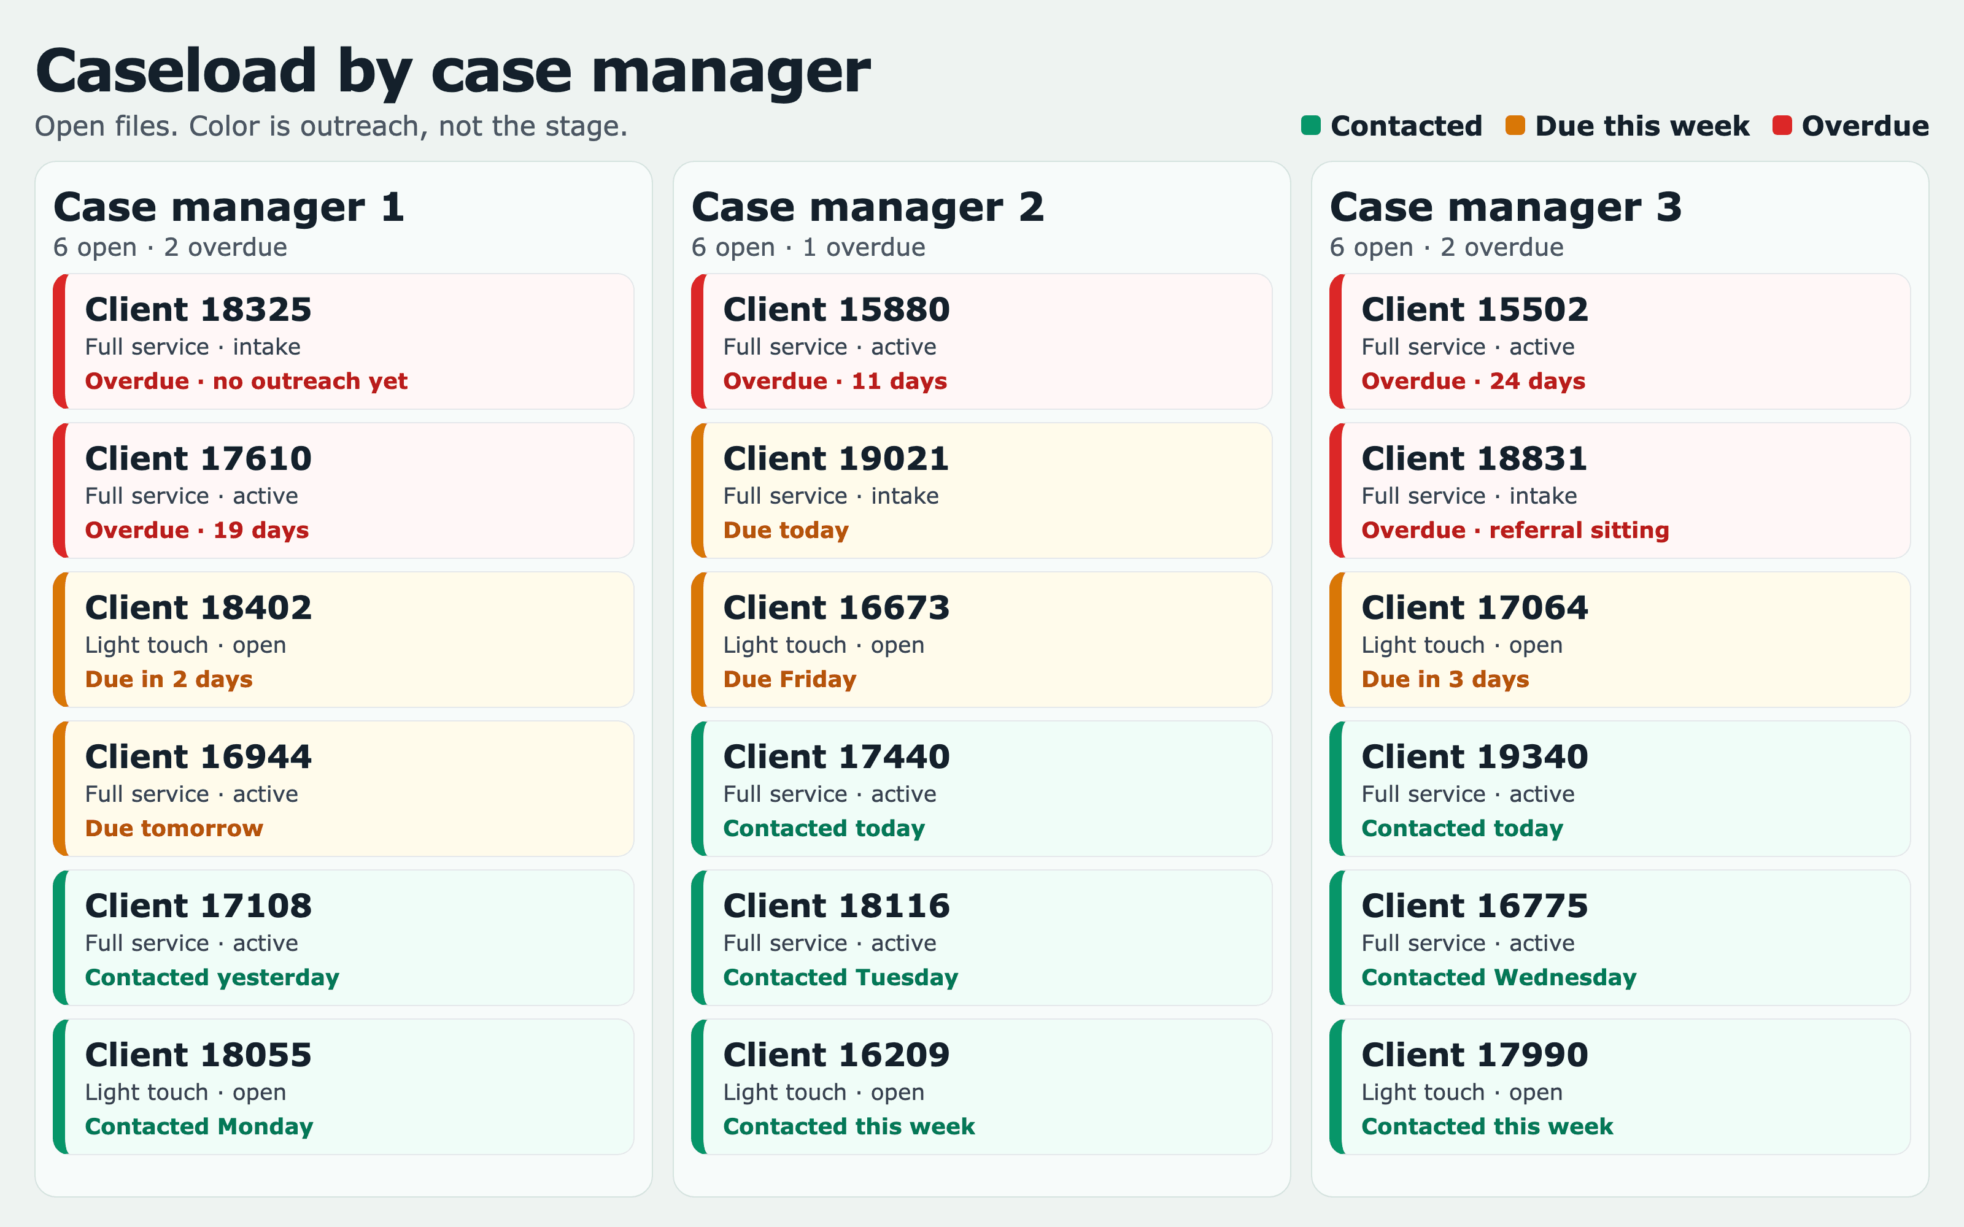Screen dimensions: 1964x1227
Task: Click Case manager 1's '6 open · 2 overdue' summary
Action: 171,247
